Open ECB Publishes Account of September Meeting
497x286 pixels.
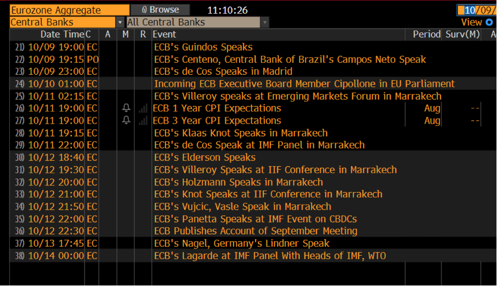(x=256, y=231)
